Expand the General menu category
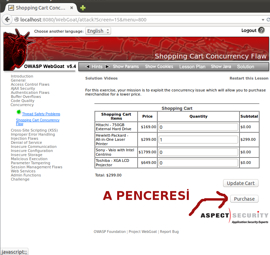Viewport: 270px width, 255px height. click(18, 80)
